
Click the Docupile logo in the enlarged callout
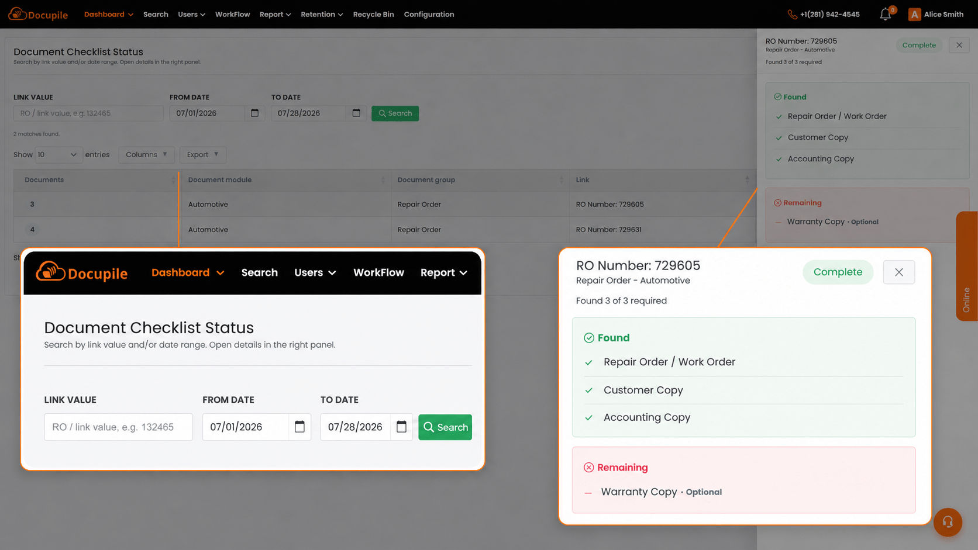[81, 272]
